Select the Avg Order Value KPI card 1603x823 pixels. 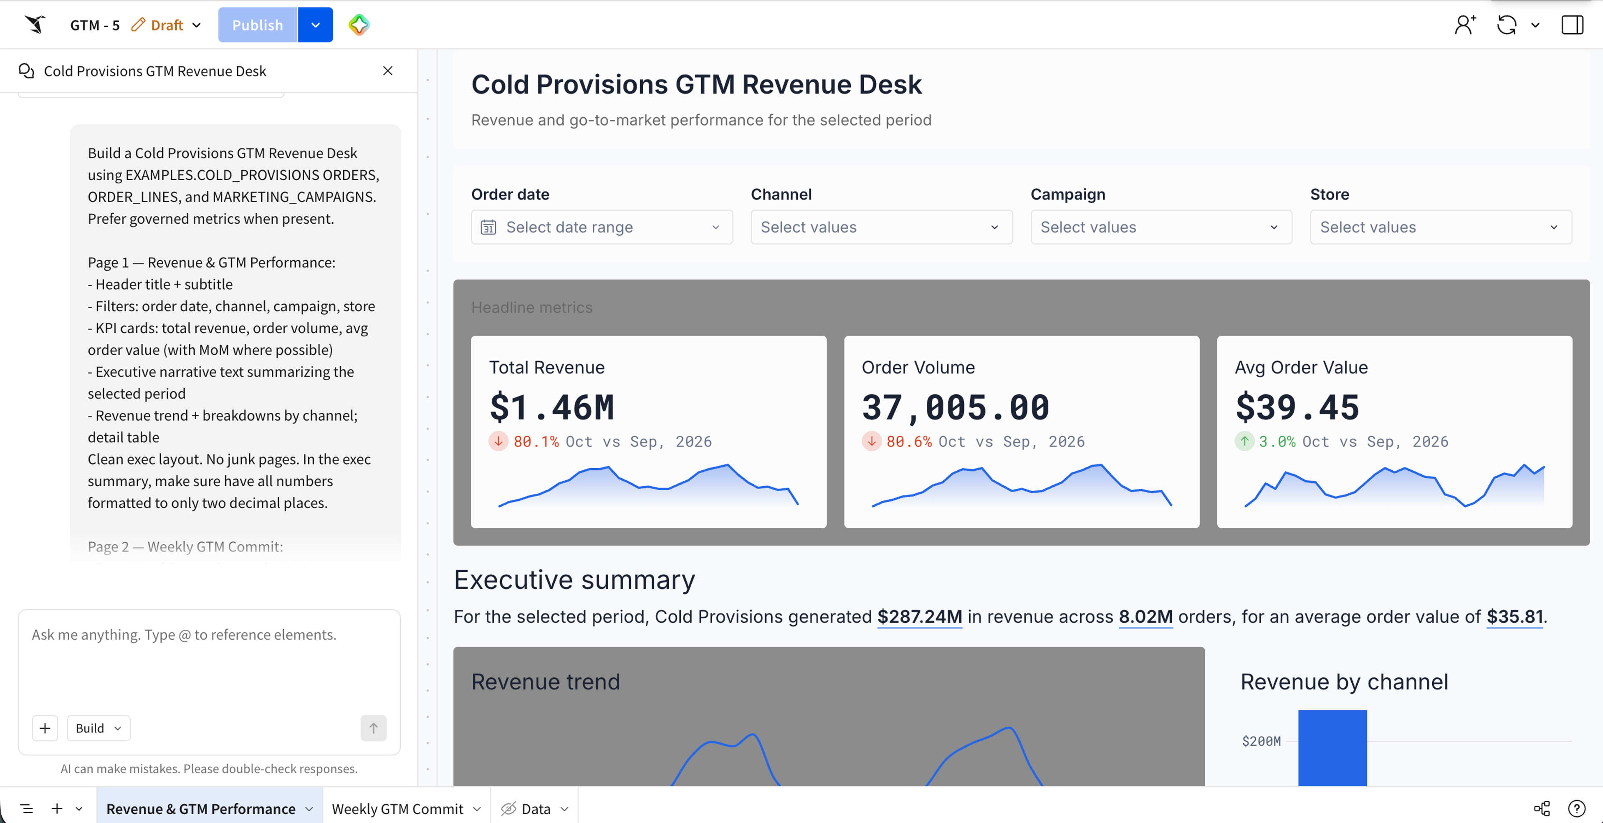pos(1395,432)
